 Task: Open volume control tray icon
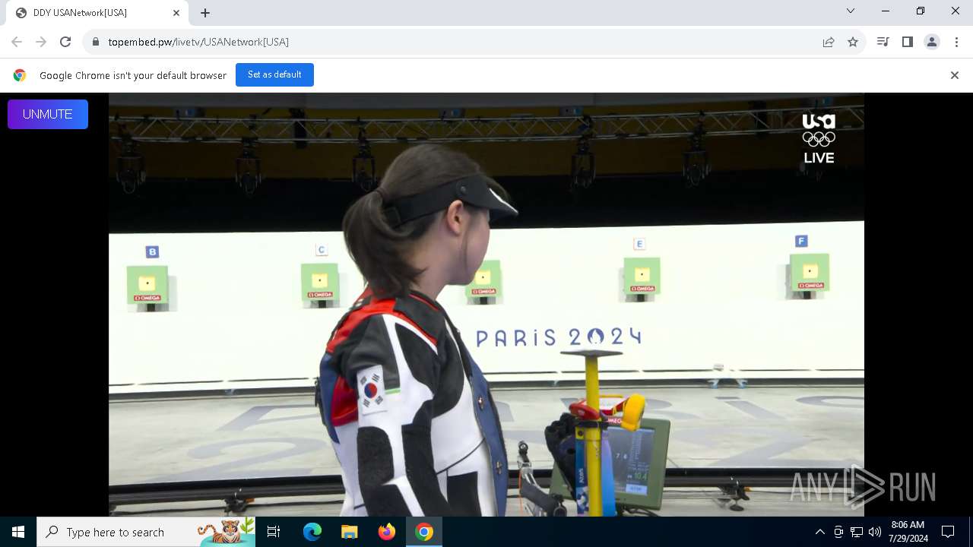pyautogui.click(x=875, y=532)
